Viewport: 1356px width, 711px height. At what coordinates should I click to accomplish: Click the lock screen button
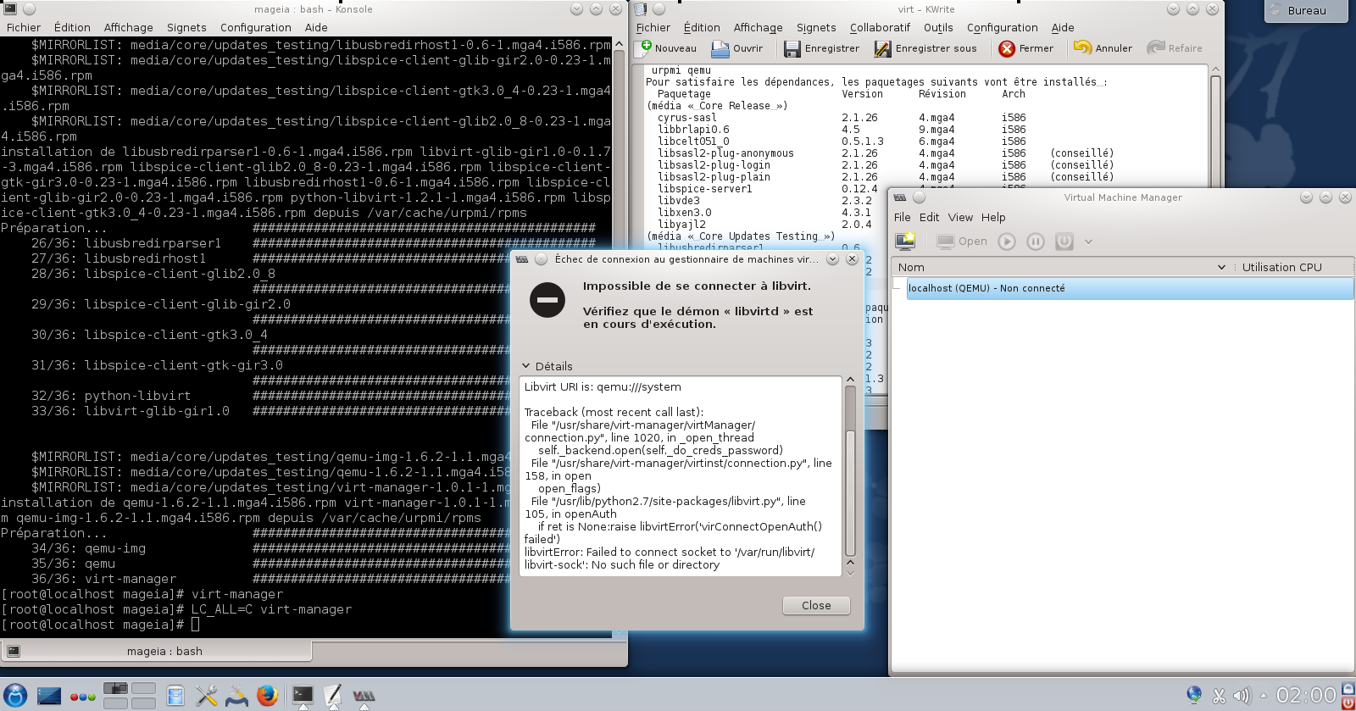click(x=1348, y=689)
